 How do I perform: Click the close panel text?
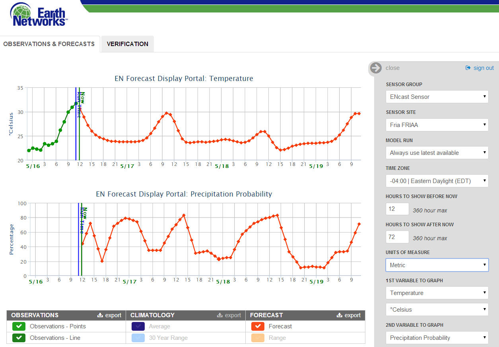[x=392, y=68]
